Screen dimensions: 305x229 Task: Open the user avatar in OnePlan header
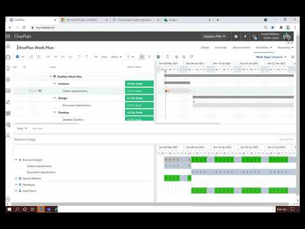pos(287,37)
